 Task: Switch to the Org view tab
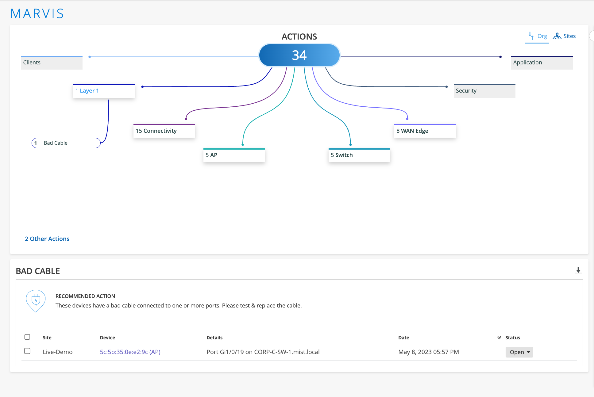(x=542, y=36)
